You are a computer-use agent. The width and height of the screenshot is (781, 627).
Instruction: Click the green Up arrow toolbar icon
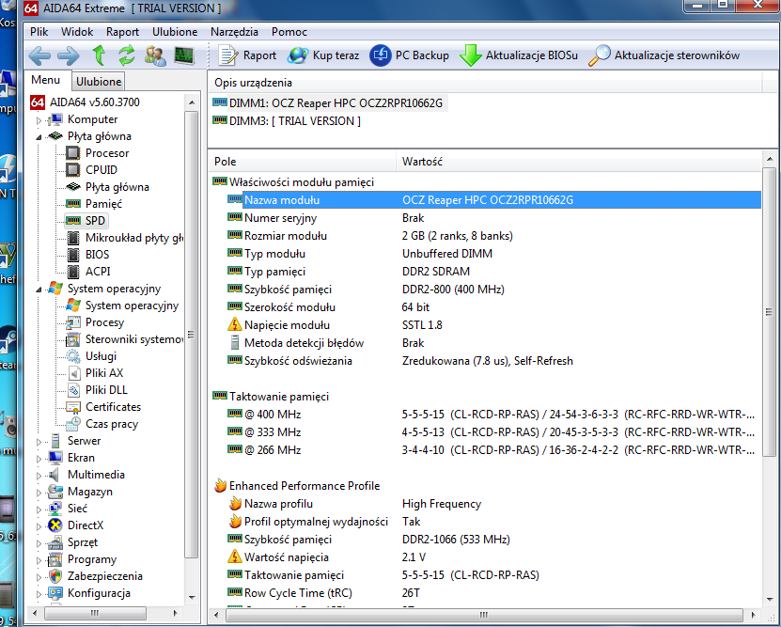point(99,55)
